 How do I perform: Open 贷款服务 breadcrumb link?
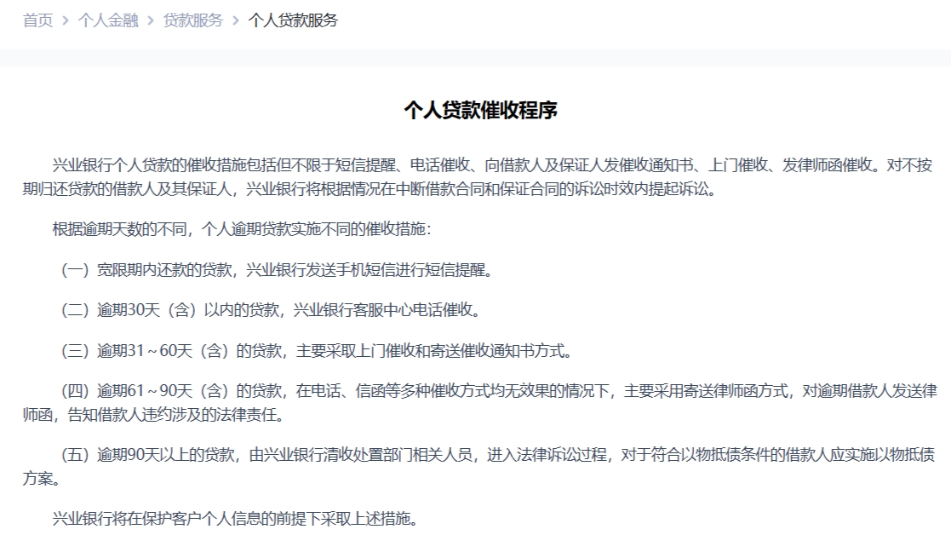click(x=193, y=20)
